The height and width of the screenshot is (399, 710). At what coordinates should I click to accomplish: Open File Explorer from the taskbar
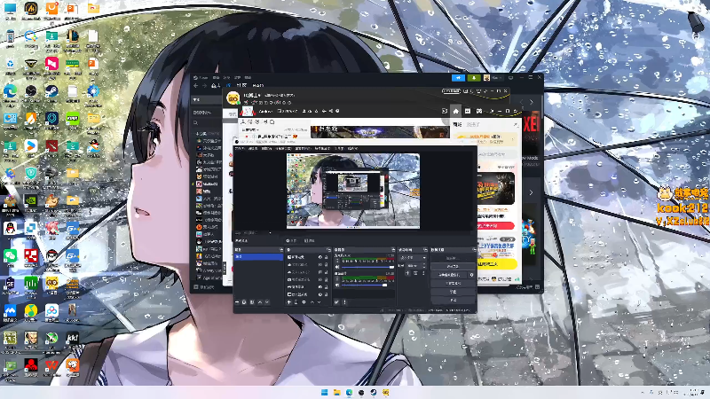pos(336,392)
